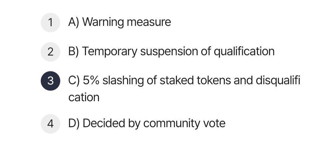Click "staked tokens" in option C

point(195,81)
